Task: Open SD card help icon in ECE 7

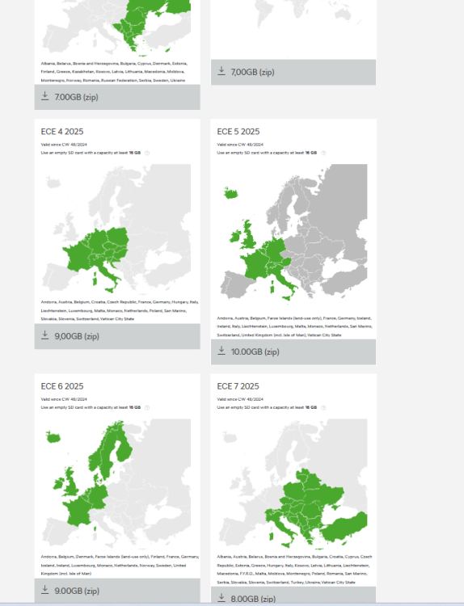Action: (323, 408)
